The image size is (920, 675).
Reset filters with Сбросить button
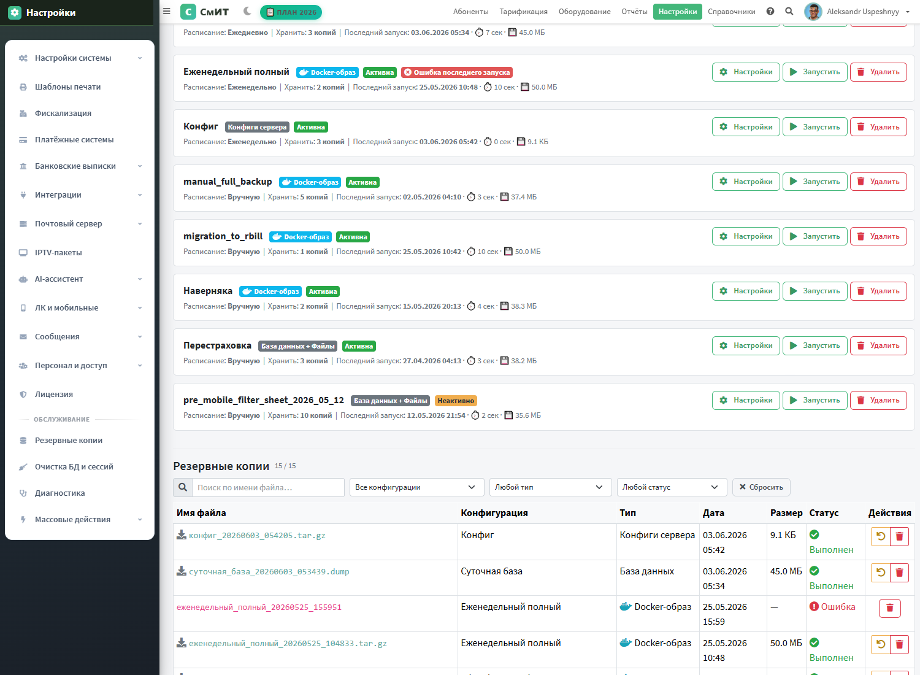coord(761,487)
